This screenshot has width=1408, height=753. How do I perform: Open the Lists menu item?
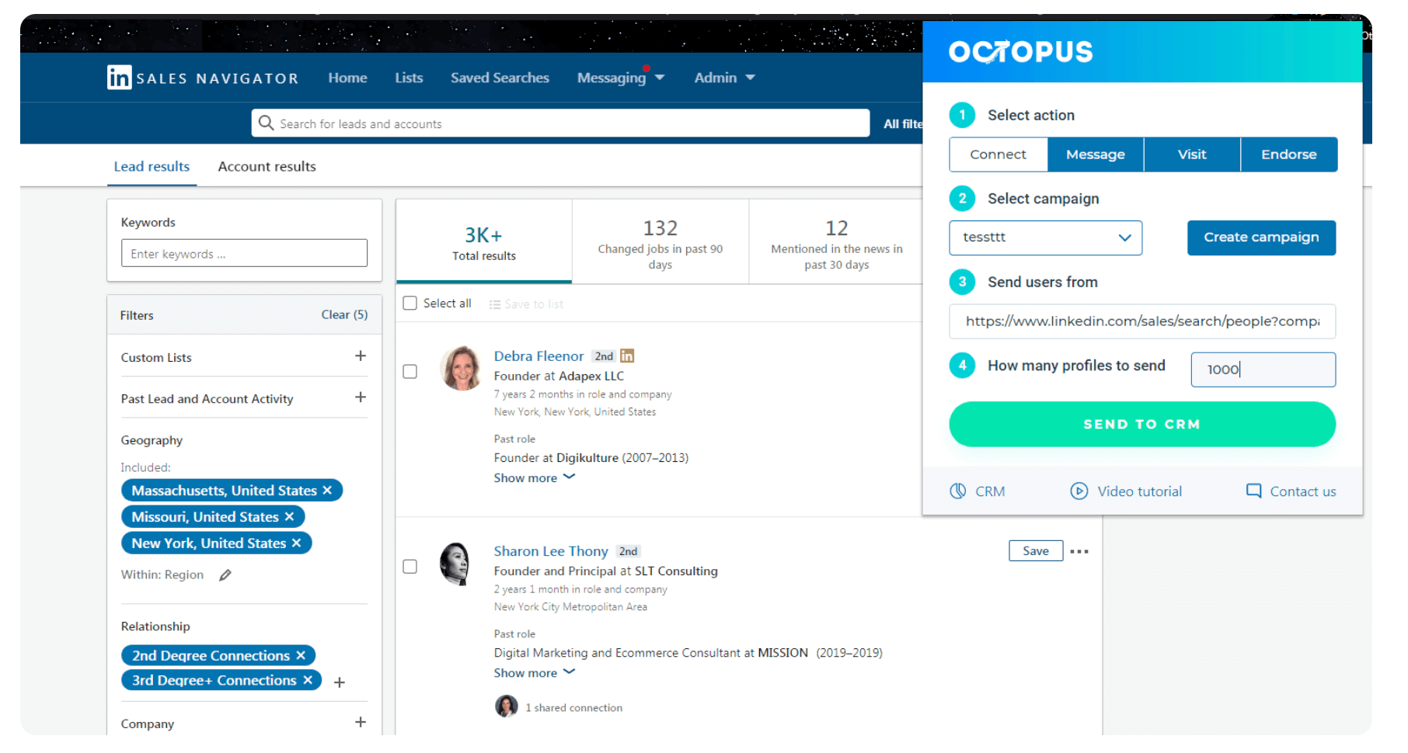coord(409,78)
